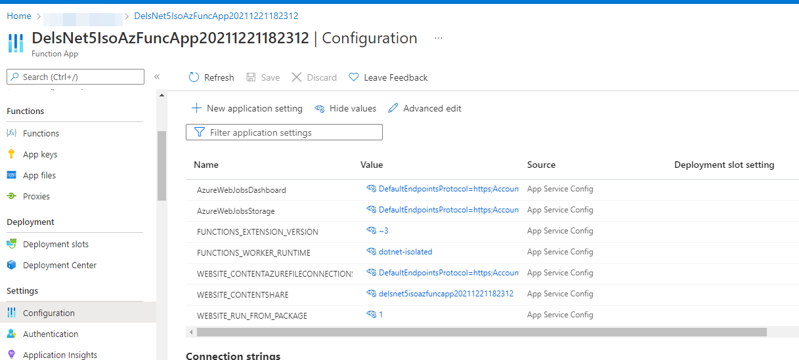Open the Deployment slots menu item
This screenshot has width=799, height=360.
coord(56,244)
